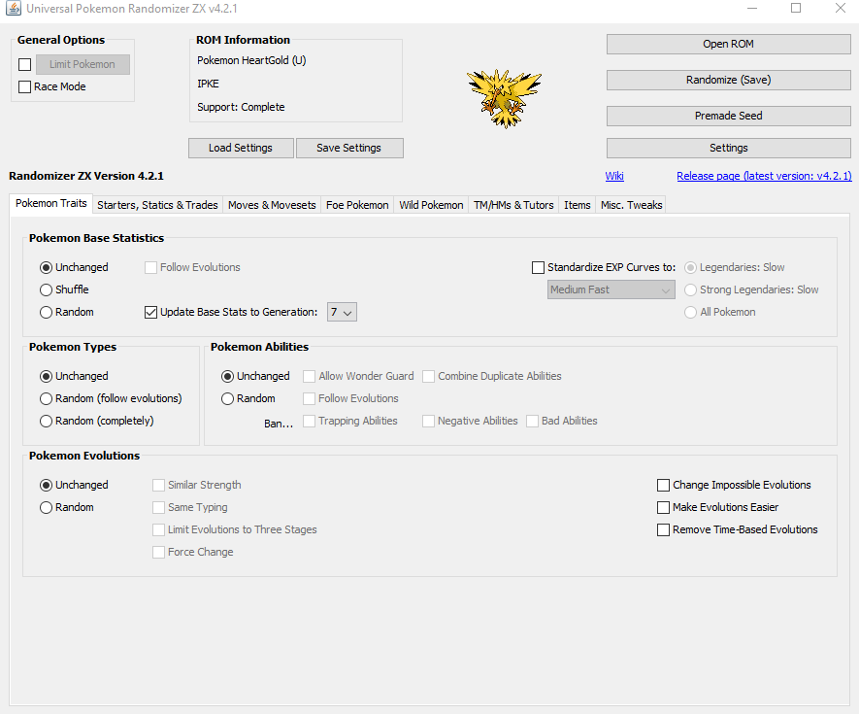Enable Standardize EXP Curves checkbox
This screenshot has width=859, height=714.
tap(538, 267)
